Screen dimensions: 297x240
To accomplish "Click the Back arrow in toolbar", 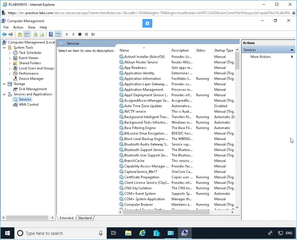I will (x=4, y=34).
